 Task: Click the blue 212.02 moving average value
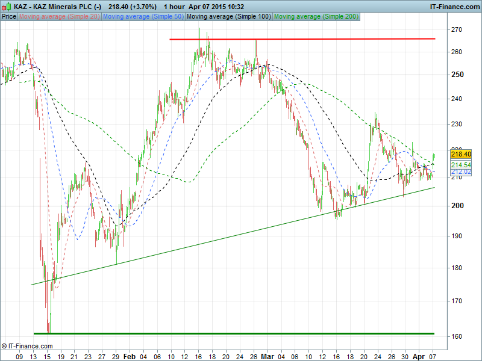point(460,172)
